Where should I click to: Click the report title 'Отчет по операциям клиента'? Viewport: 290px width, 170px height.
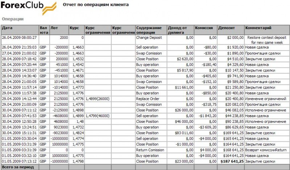point(95,5)
